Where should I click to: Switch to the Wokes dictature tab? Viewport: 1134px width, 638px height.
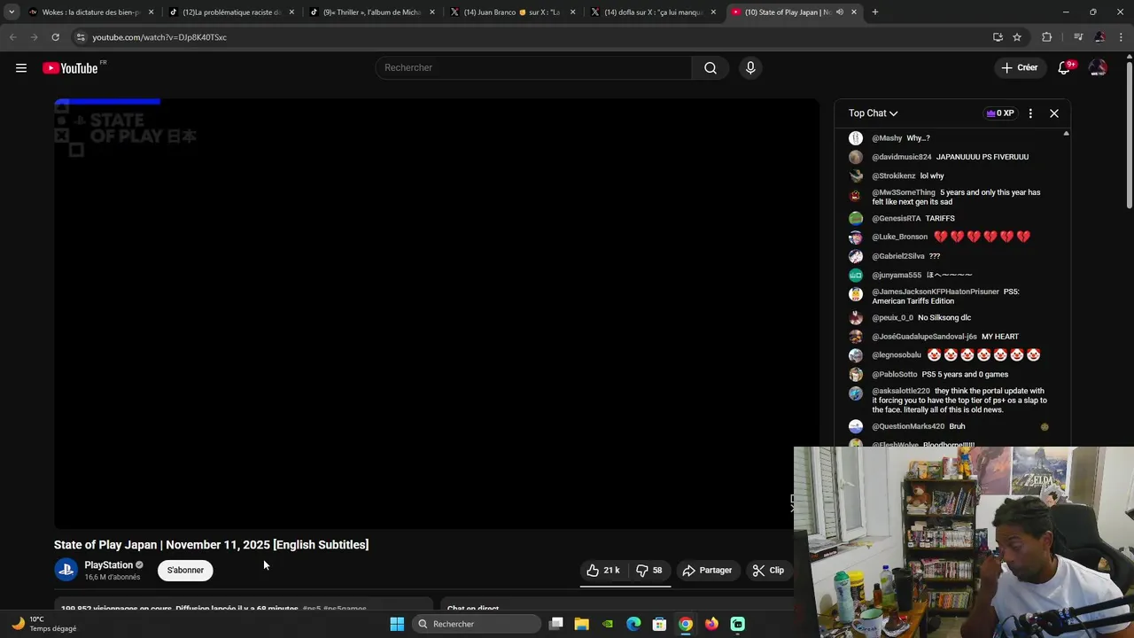coord(90,12)
